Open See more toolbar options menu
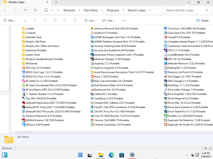Viewport: 213px width, 159px height. pyautogui.click(x=124, y=20)
